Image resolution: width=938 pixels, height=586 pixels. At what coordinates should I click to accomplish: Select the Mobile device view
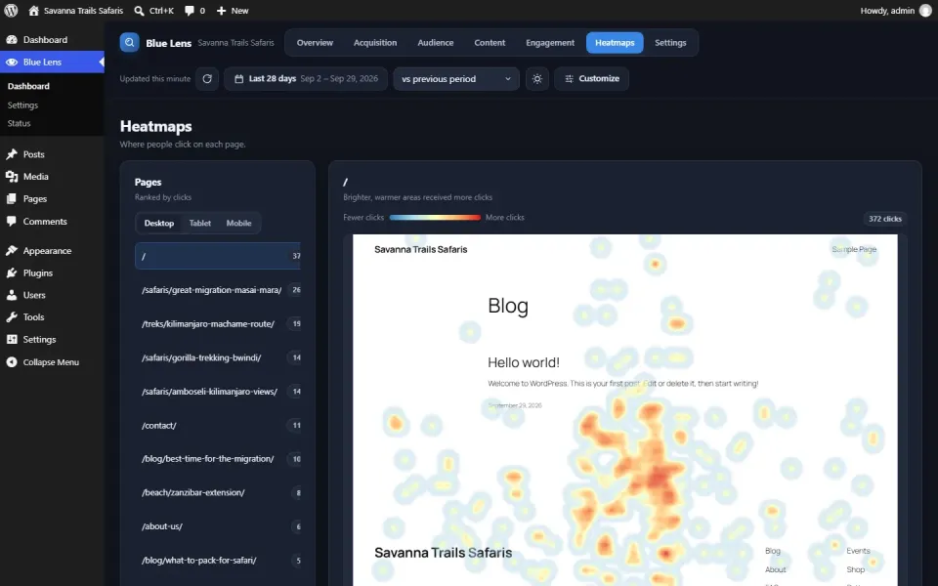pos(238,223)
